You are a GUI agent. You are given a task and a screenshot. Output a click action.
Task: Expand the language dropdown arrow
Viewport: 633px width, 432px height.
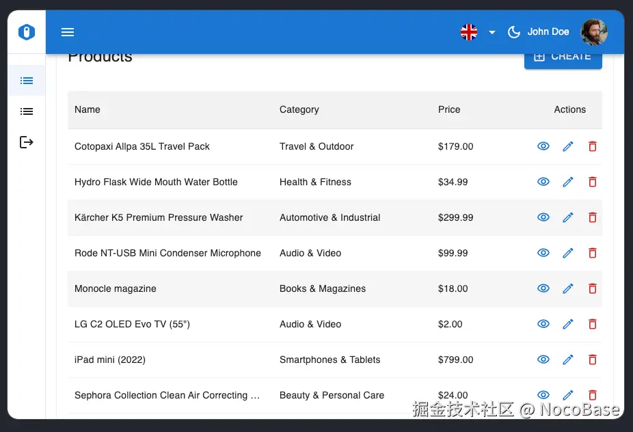point(491,32)
